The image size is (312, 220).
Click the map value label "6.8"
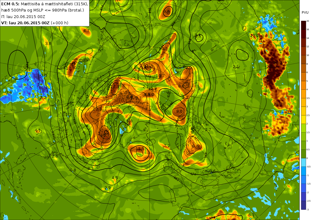129,121
